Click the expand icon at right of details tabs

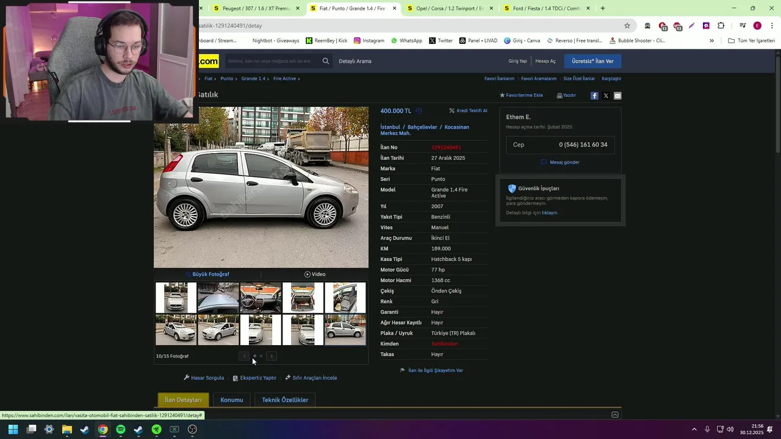click(x=615, y=415)
